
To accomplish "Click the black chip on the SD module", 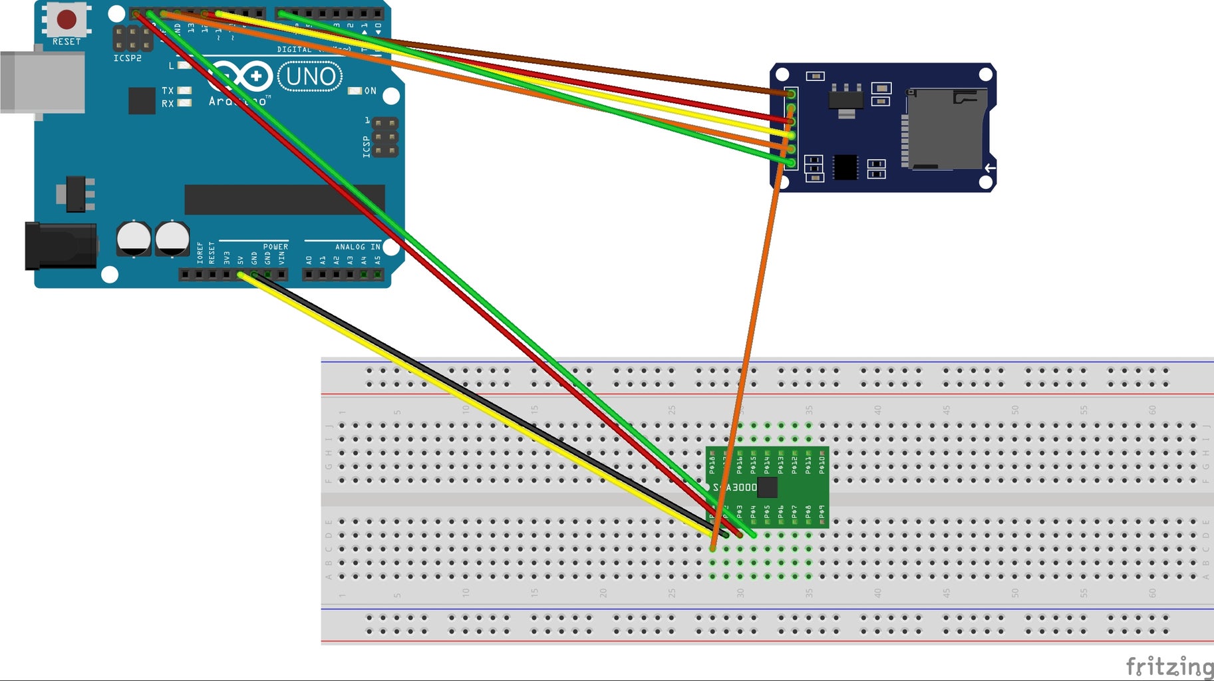I will point(845,166).
